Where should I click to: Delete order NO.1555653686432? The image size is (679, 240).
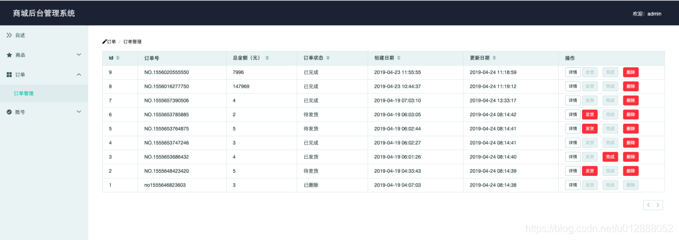pyautogui.click(x=630, y=156)
